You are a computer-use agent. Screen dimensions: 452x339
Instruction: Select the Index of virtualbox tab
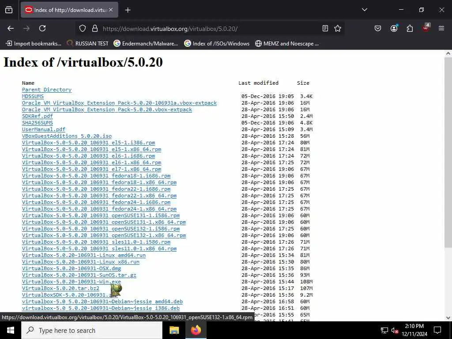tap(69, 10)
